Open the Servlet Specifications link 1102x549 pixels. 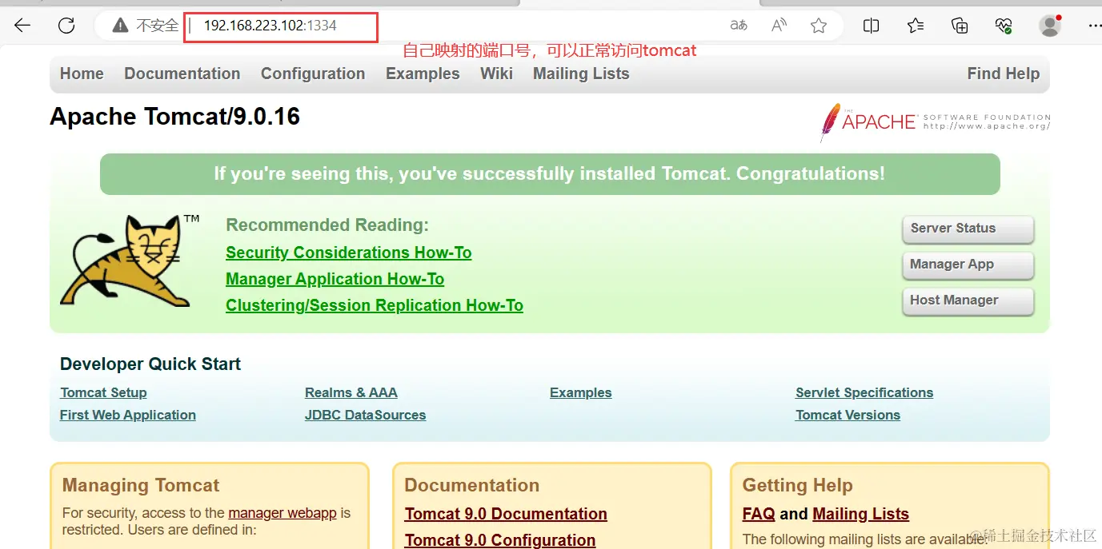pyautogui.click(x=864, y=392)
